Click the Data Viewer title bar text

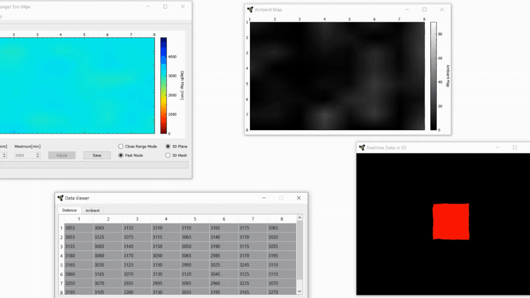77,198
